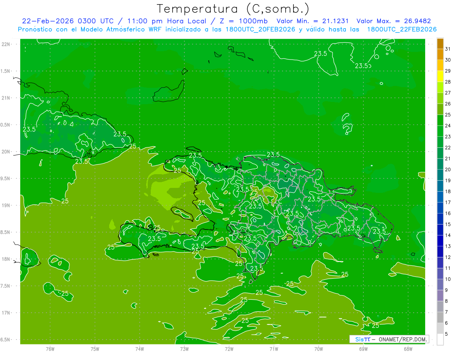Screen dimensions: 458x354
Task: Click the number 11 on the color scale
Action: (x=448, y=268)
